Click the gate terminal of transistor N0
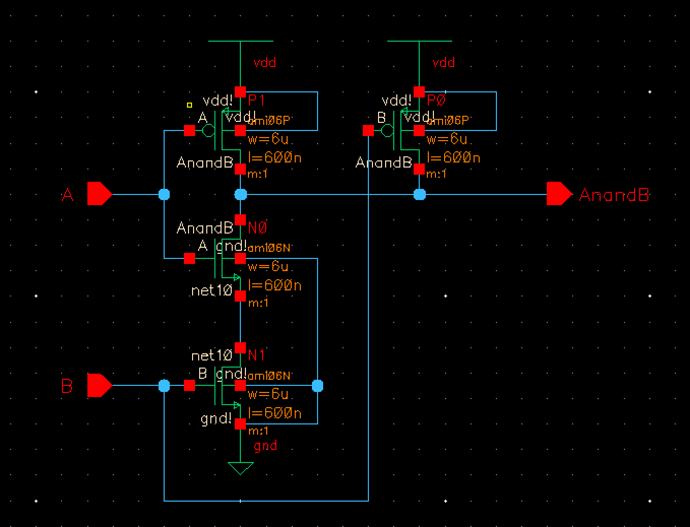The width and height of the screenshot is (690, 527). click(190, 259)
